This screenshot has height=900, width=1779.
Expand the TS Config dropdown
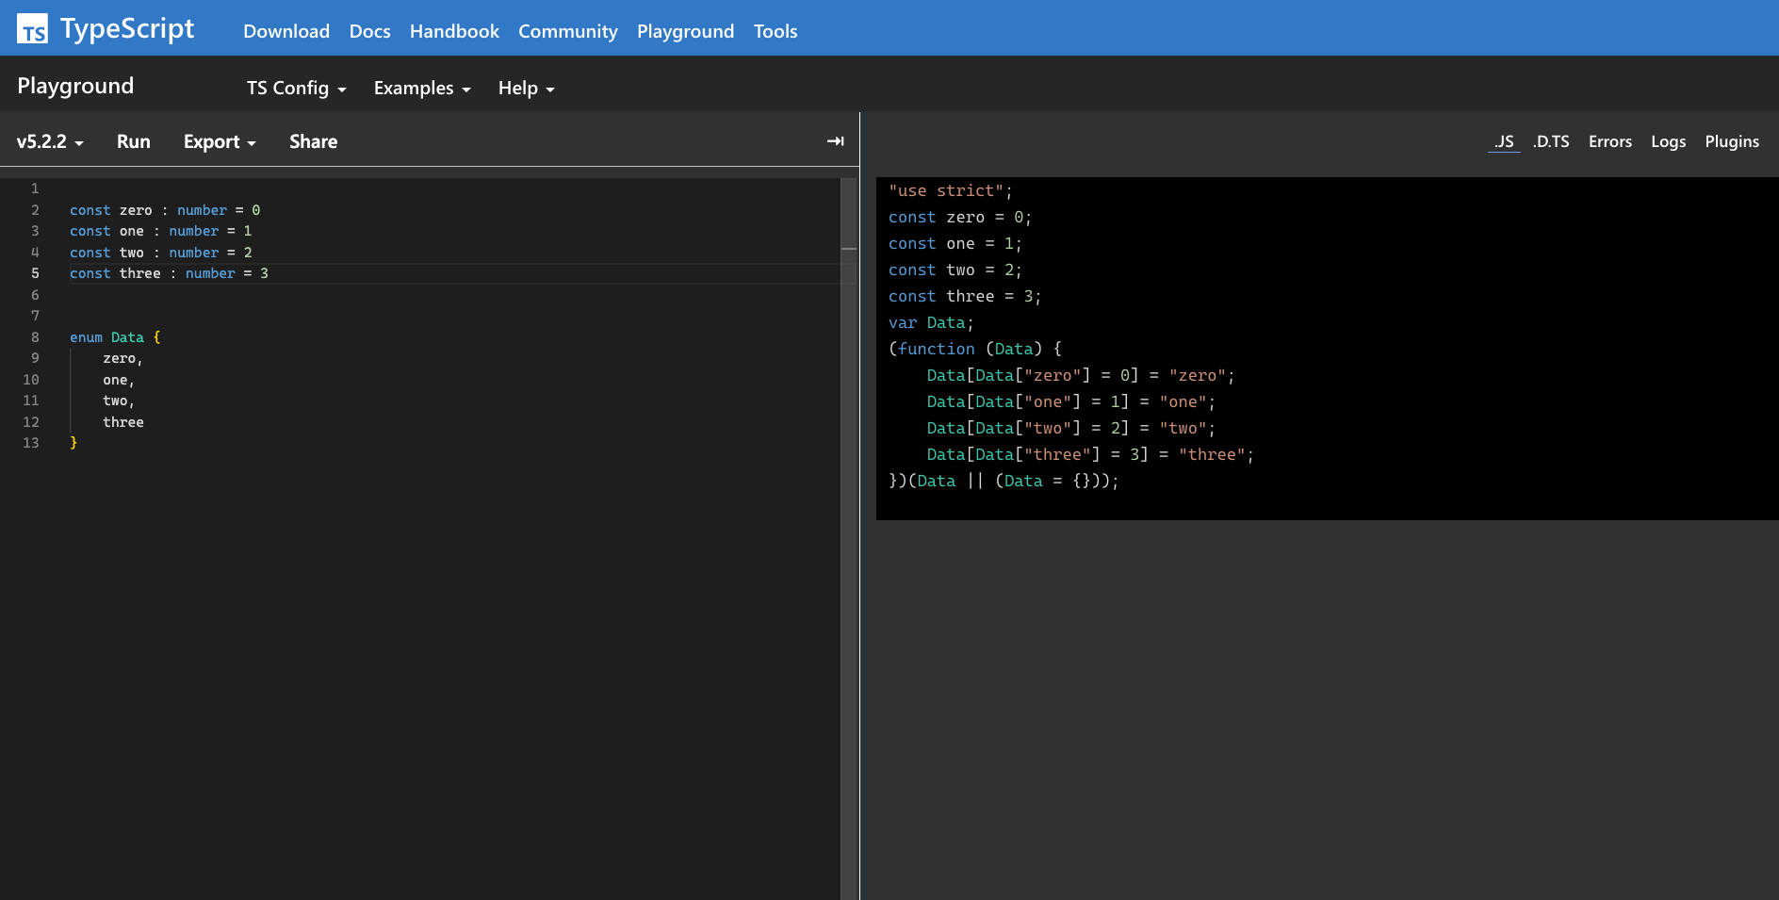pyautogui.click(x=297, y=88)
